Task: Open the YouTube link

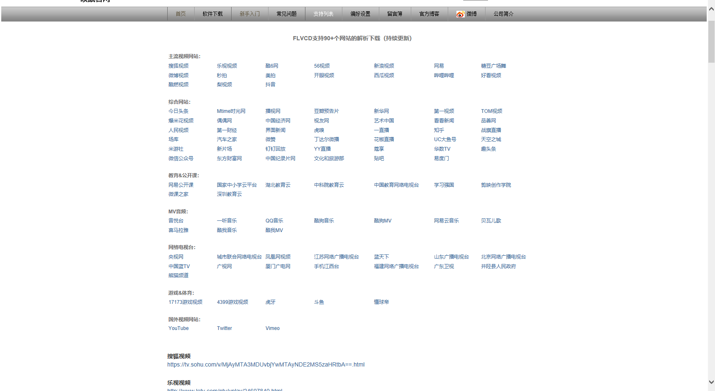Action: pos(178,328)
